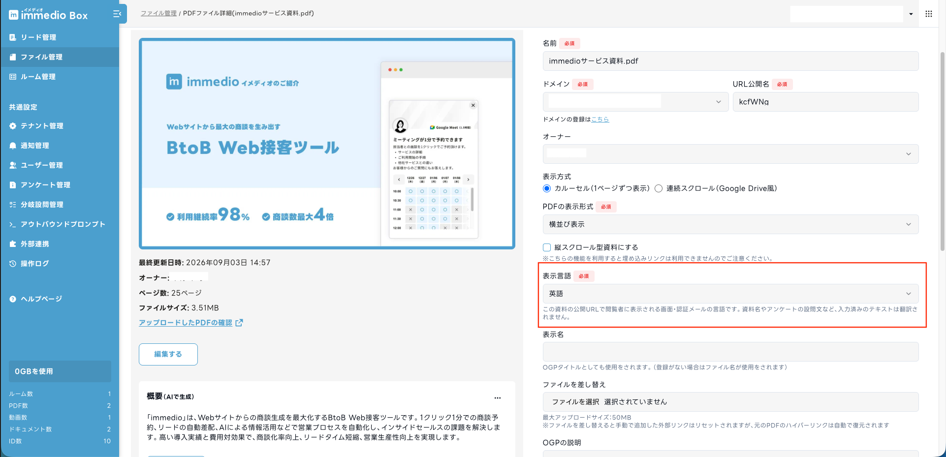Click the PDF preview thumbnail
The image size is (946, 457).
pos(327,144)
